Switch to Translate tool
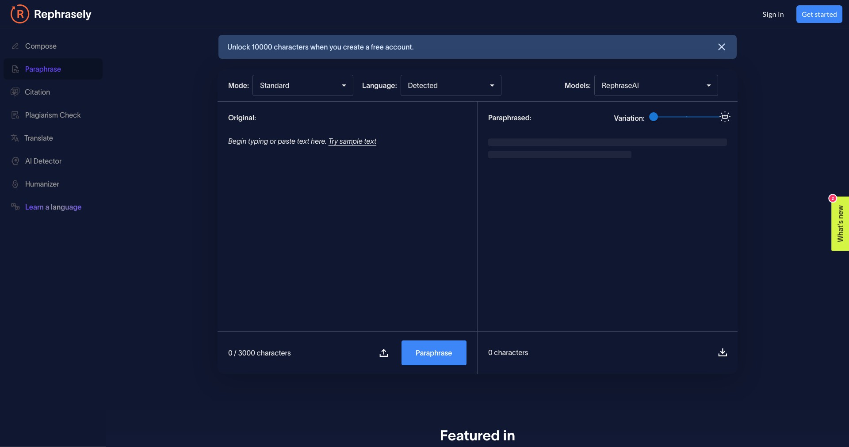Viewport: 849px width, 447px height. (53, 138)
